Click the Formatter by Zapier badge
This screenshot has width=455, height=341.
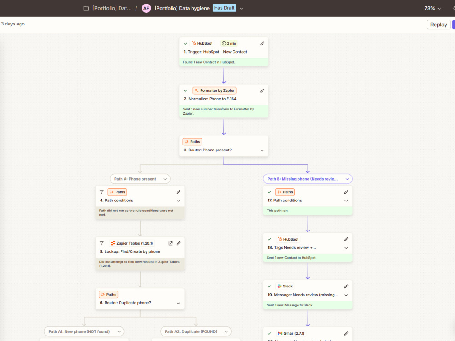tap(214, 90)
